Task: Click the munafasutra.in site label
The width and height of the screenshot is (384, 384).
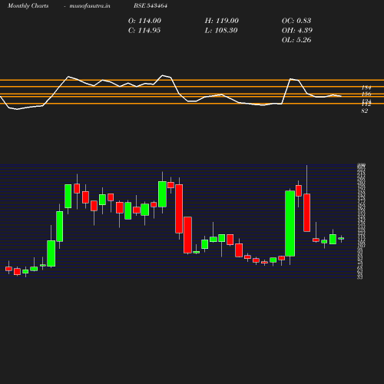Action: pos(90,5)
